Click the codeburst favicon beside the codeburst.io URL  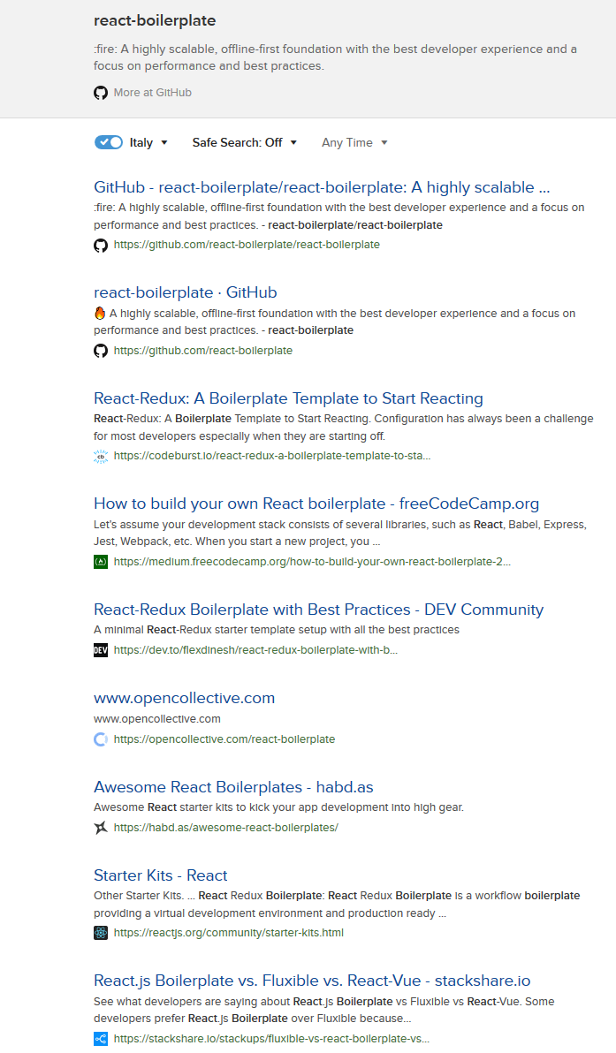[x=101, y=456]
